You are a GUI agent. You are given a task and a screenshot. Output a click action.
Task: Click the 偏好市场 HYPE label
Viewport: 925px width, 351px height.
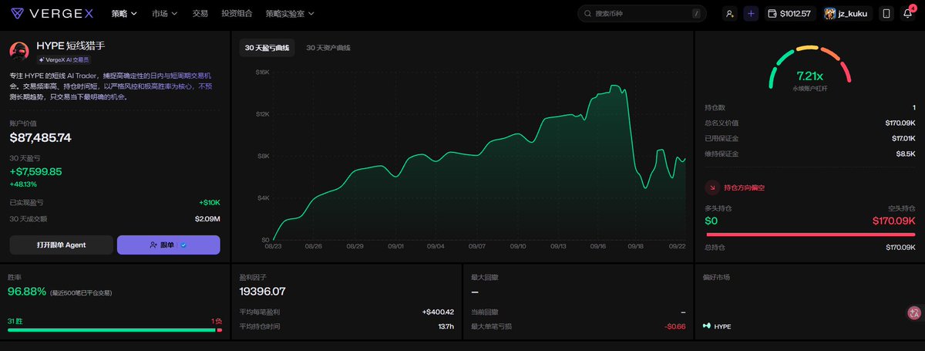(722, 326)
